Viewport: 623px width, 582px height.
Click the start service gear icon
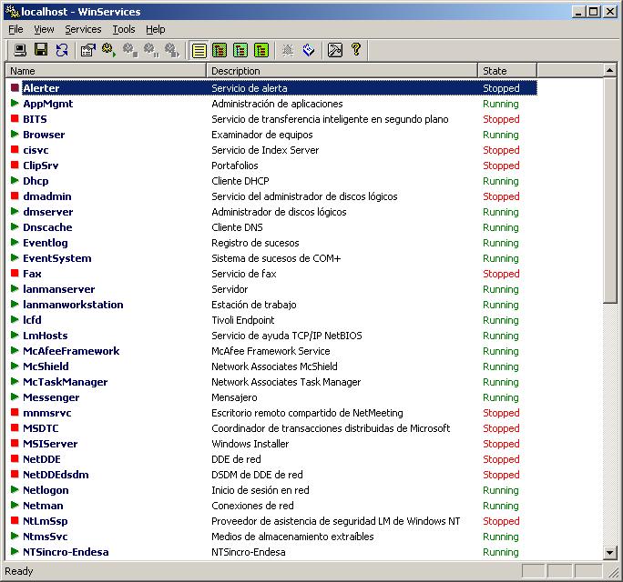109,50
